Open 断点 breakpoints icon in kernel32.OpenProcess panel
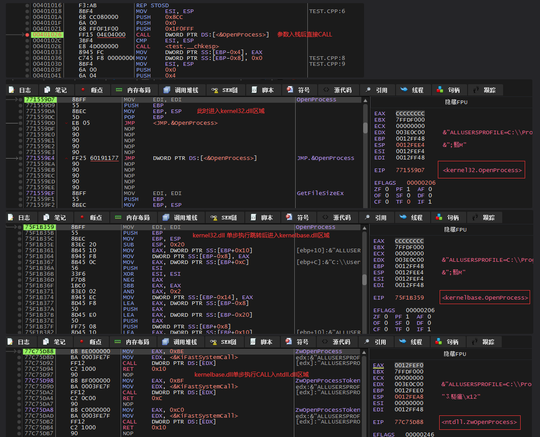 (82, 90)
